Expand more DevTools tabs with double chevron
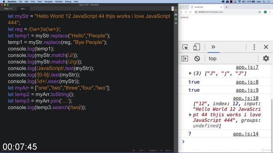This screenshot has height=153, width=273. (x=213, y=47)
